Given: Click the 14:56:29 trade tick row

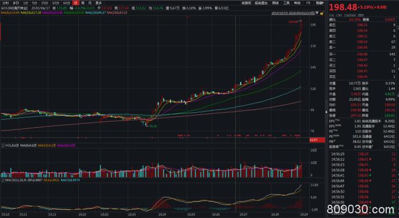Looking at the screenshot, I should [x=362, y=154].
